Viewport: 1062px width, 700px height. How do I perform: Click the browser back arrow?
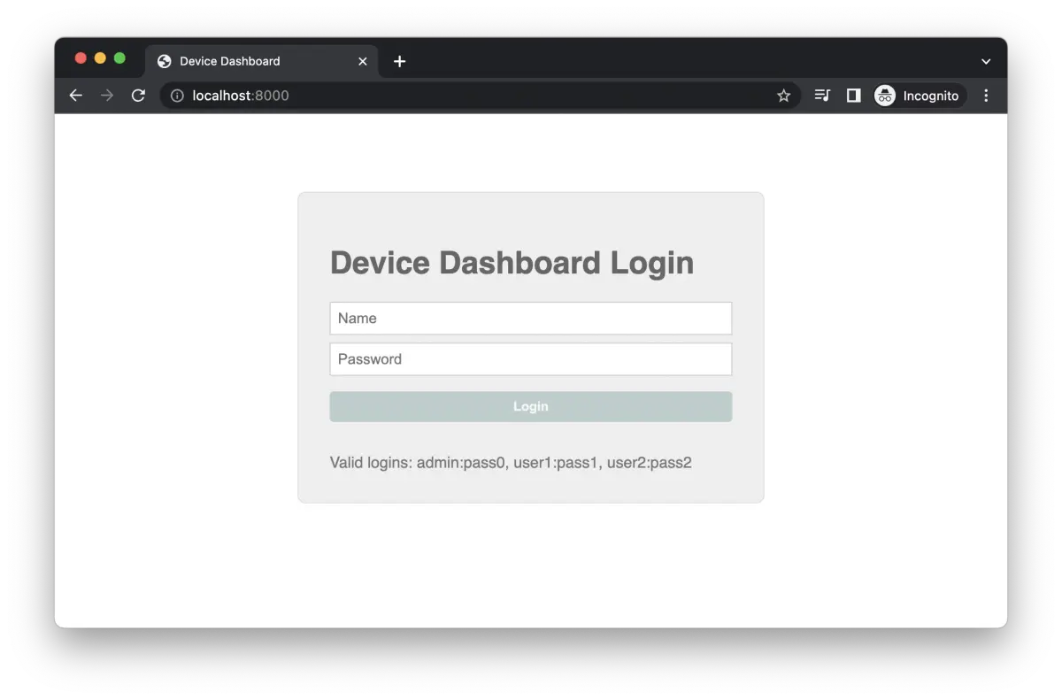tap(75, 96)
